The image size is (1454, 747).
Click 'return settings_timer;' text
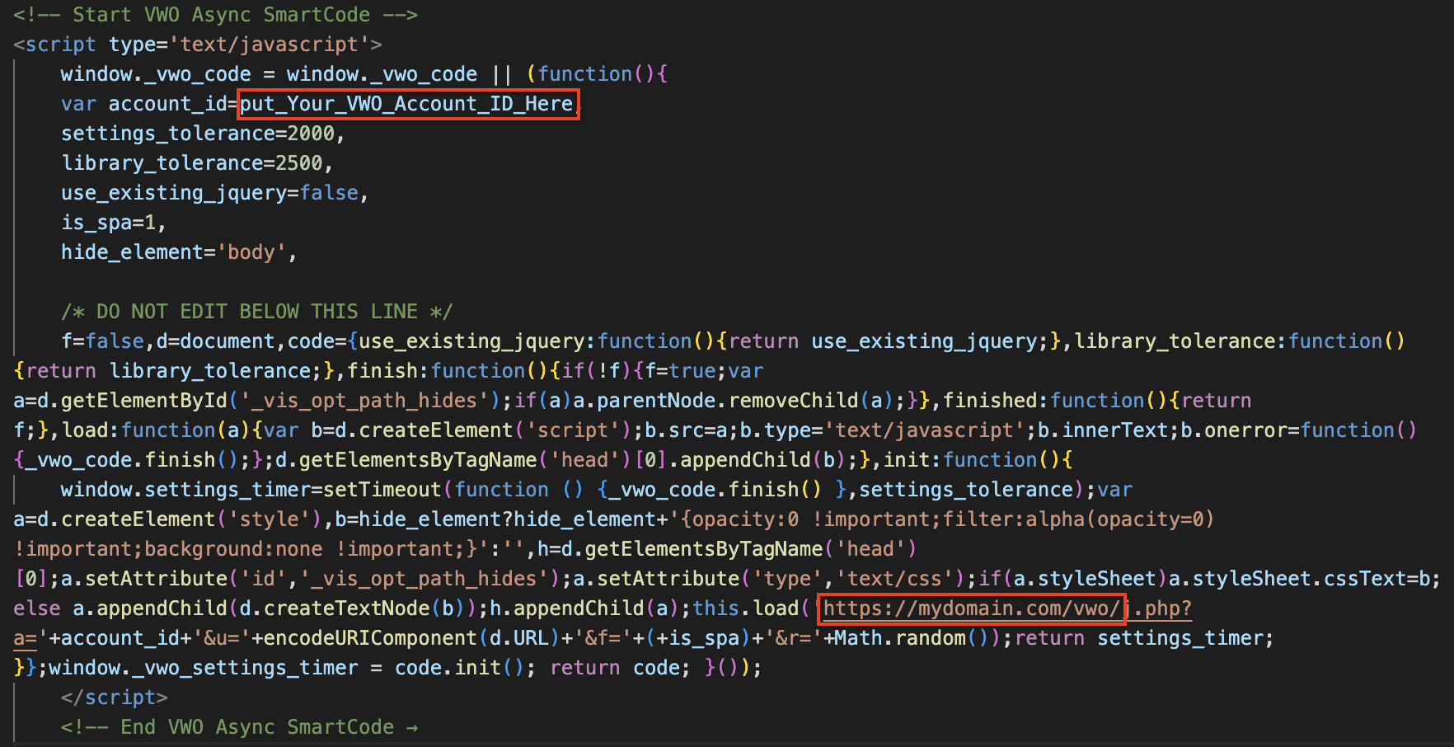point(1144,638)
